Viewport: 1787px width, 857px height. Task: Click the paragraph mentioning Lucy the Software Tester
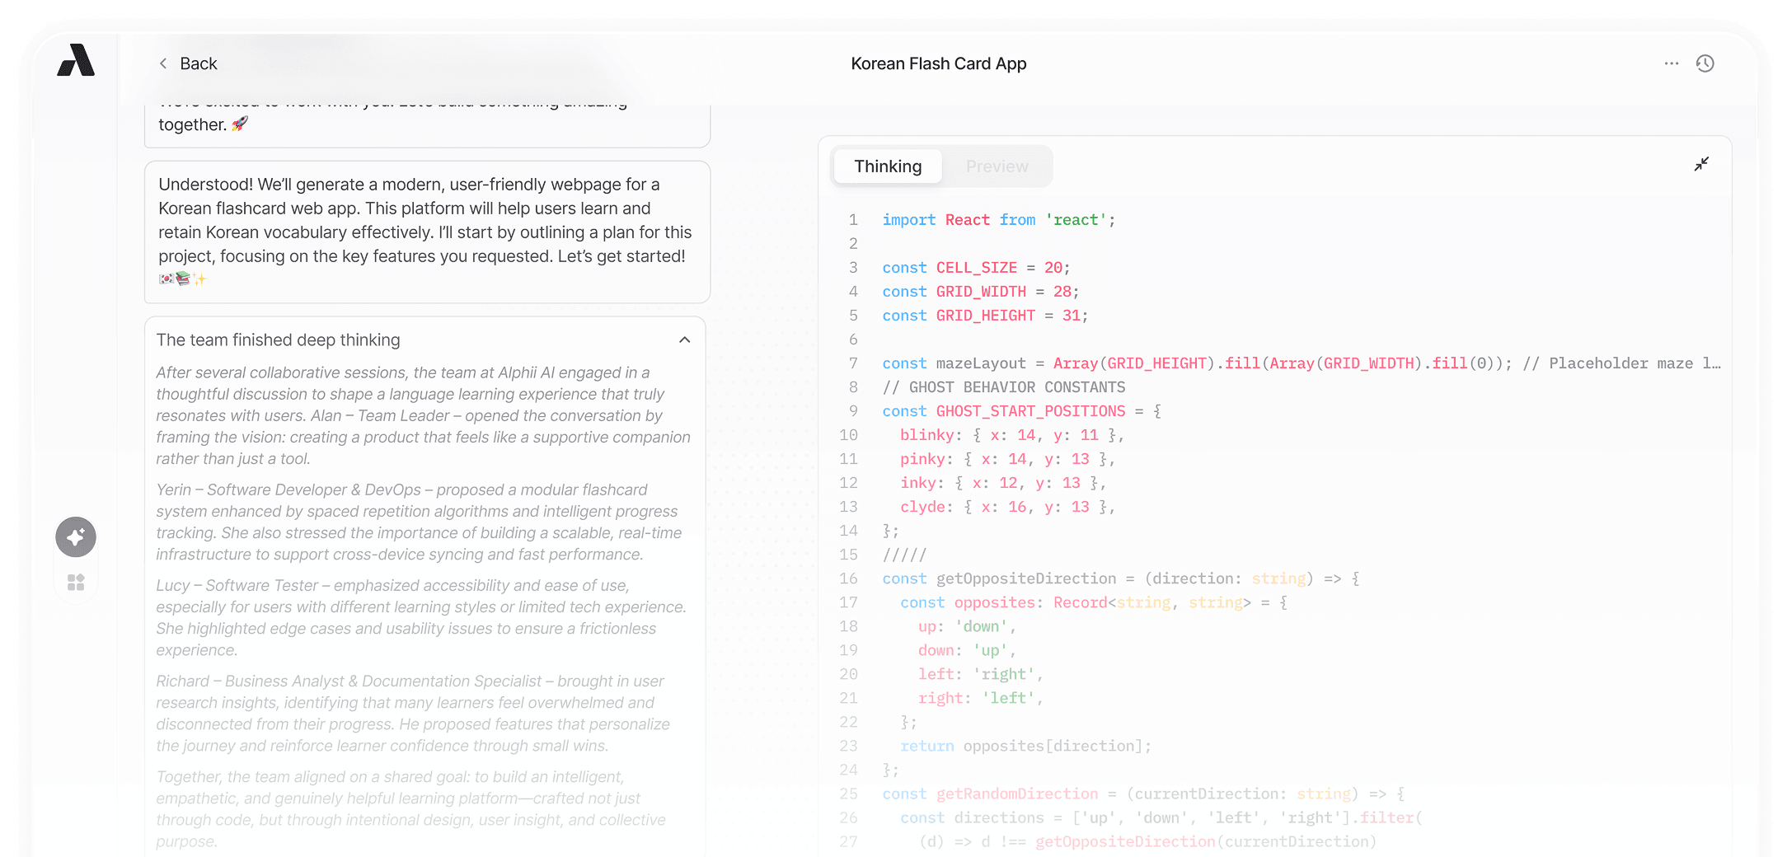click(420, 617)
